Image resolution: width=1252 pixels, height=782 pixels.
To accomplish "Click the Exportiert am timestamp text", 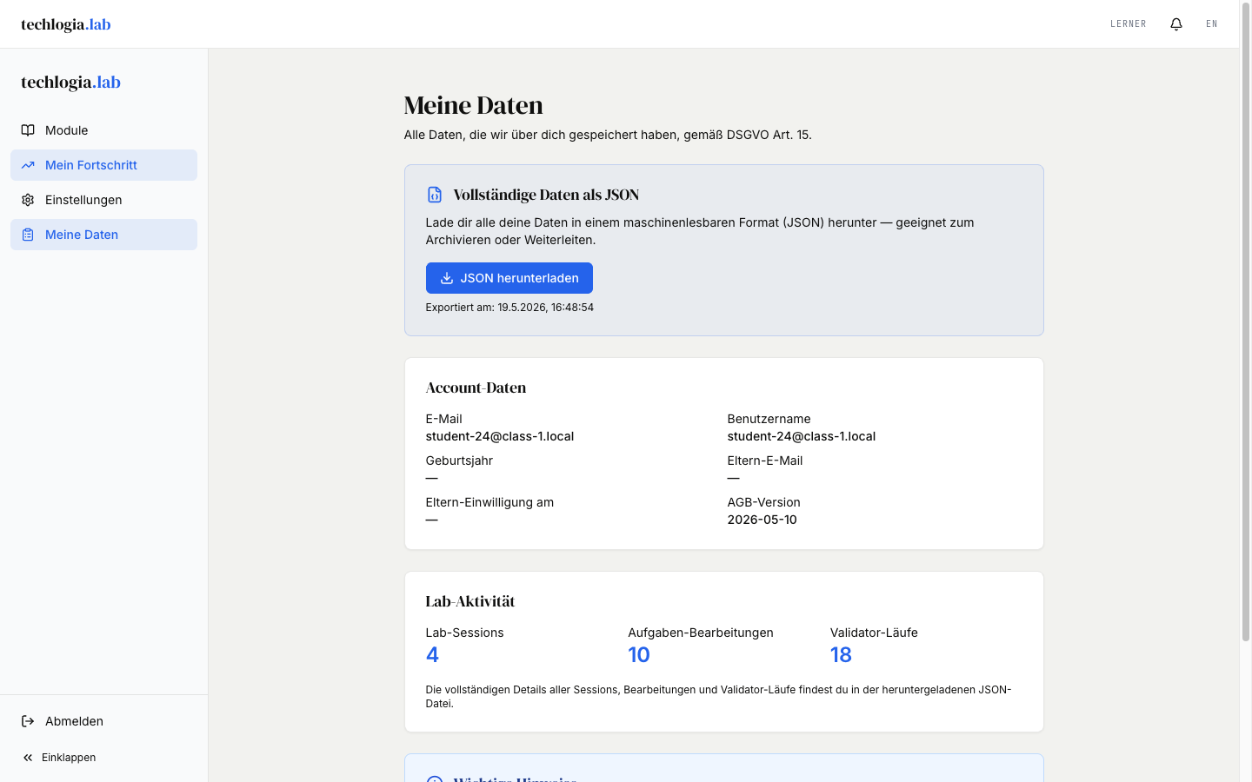I will coord(509,308).
